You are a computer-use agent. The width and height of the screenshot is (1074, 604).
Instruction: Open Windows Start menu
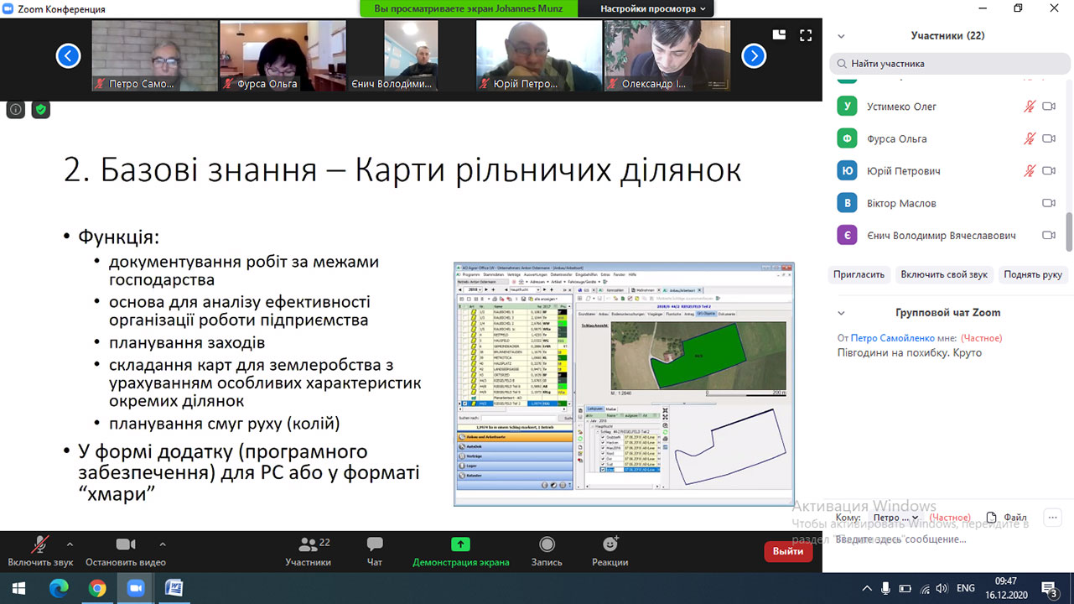(18, 588)
